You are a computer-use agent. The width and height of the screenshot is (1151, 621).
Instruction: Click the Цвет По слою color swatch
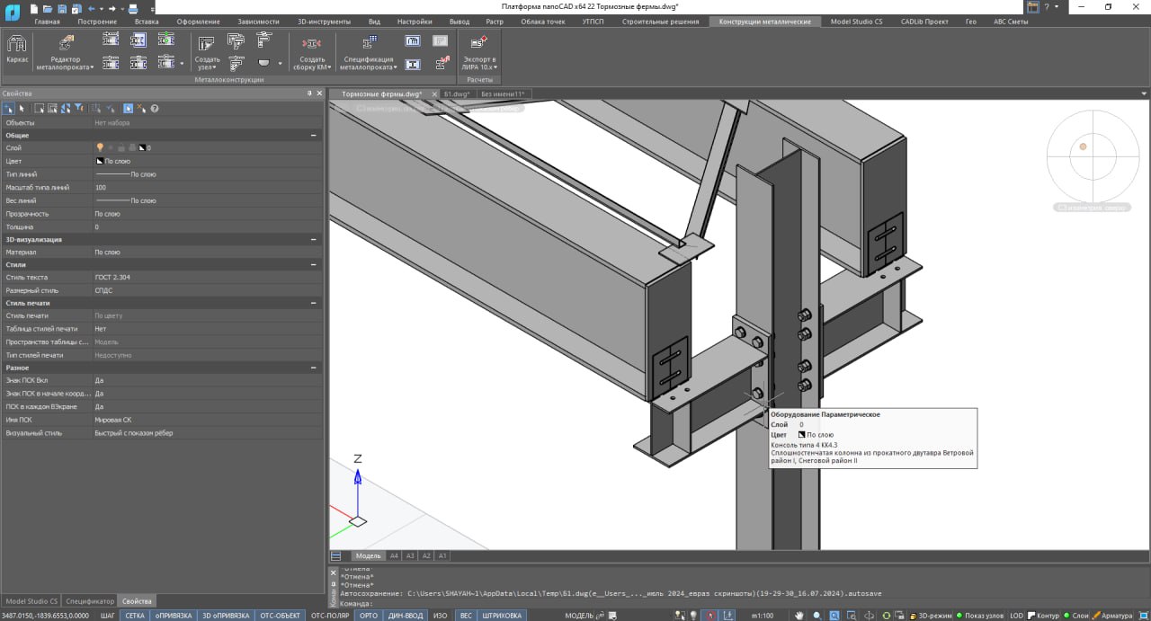pyautogui.click(x=99, y=161)
